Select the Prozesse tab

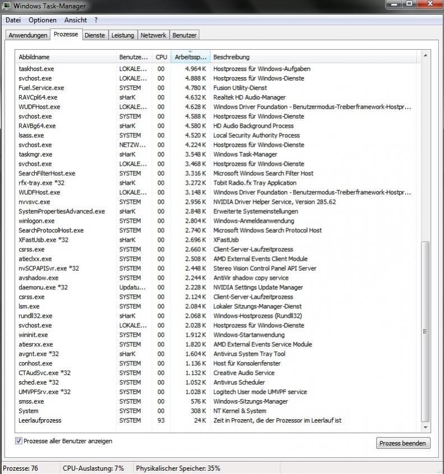[66, 34]
